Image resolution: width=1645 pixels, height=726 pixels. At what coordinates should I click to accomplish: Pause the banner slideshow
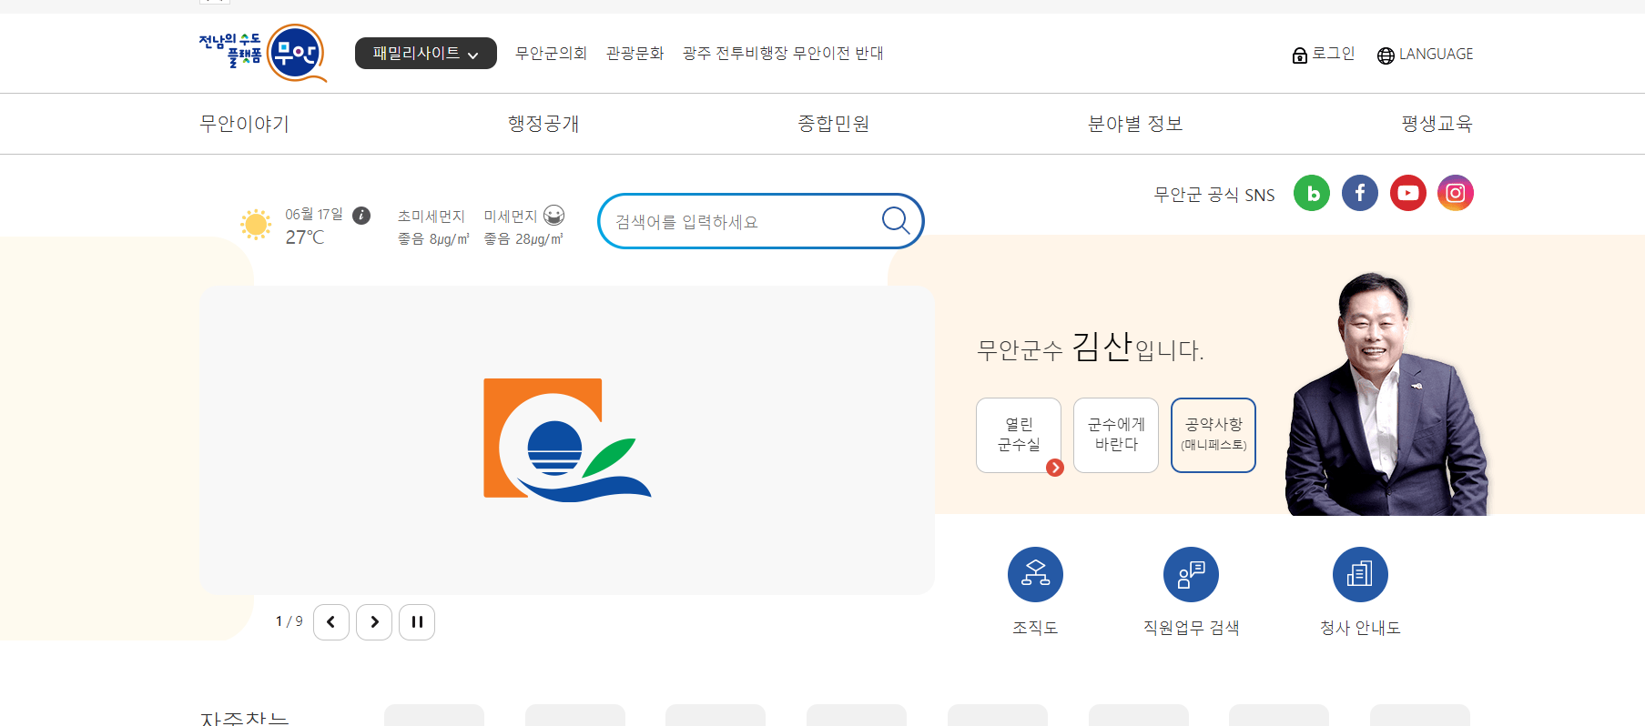(x=417, y=622)
